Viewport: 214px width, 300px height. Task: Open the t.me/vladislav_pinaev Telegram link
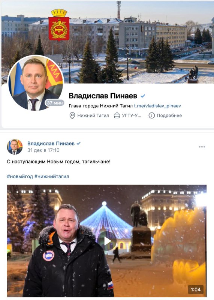tap(157, 106)
